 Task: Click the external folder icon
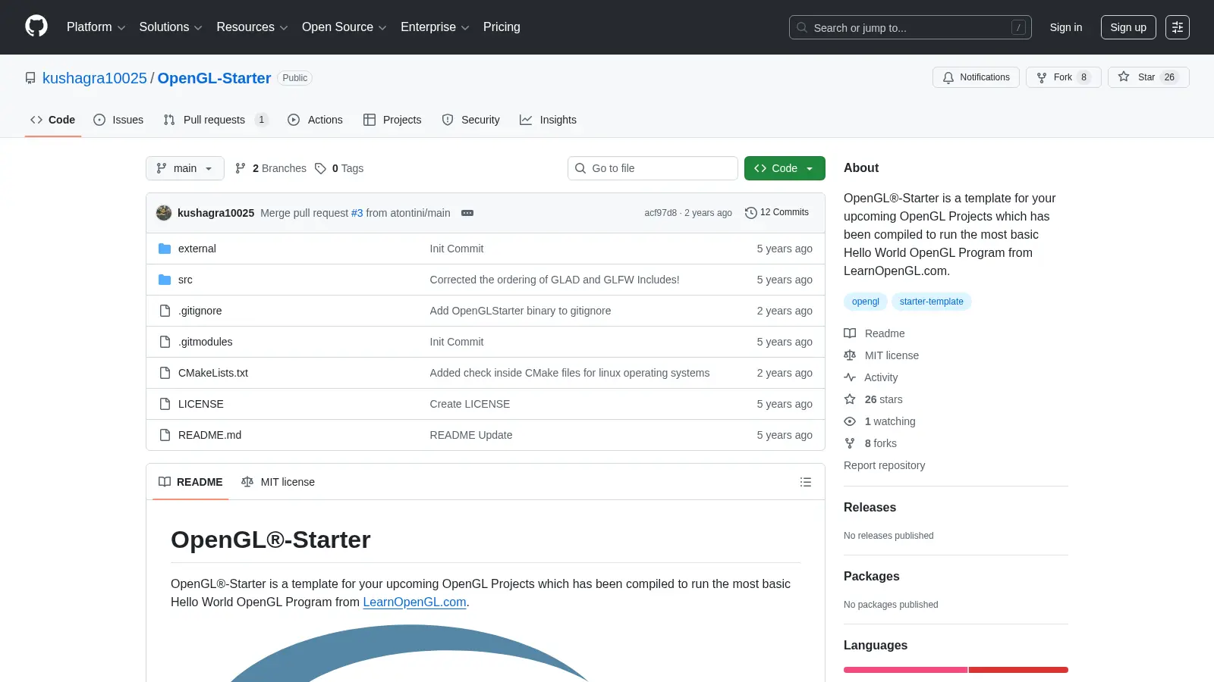(165, 249)
